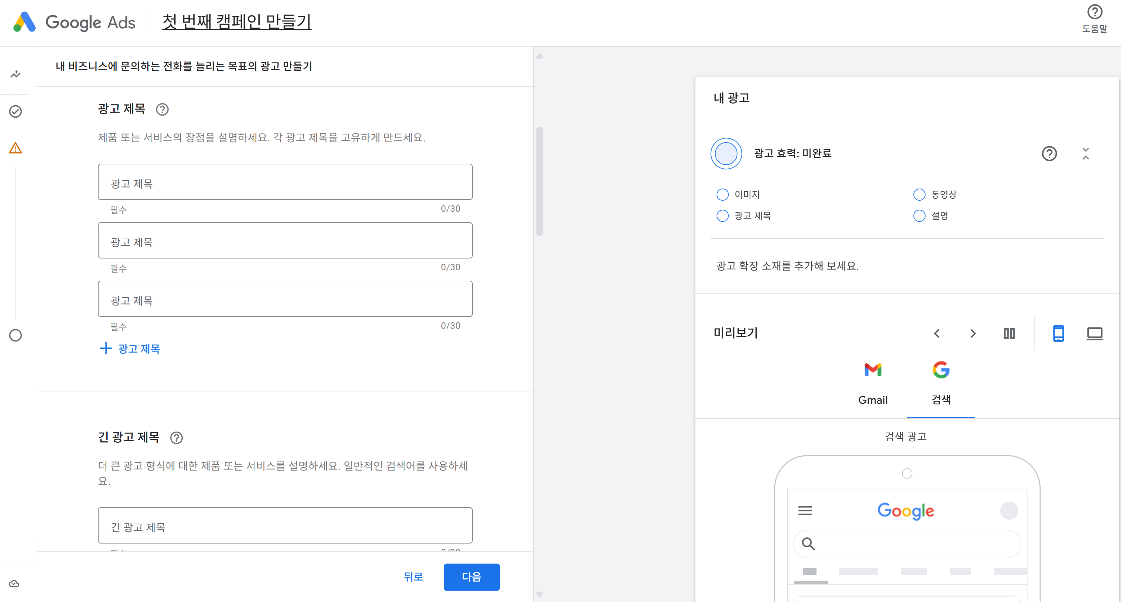Click the sidebar trend chart icon
1121x602 pixels.
point(16,74)
